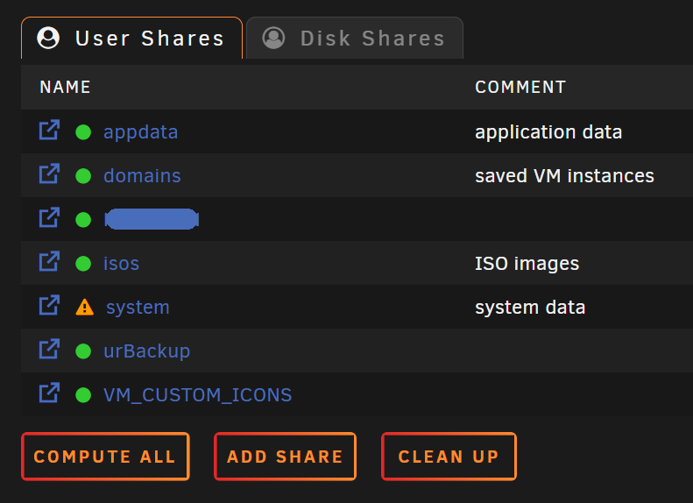693x503 pixels.
Task: Click the green status dot for appdata
Action: click(83, 132)
